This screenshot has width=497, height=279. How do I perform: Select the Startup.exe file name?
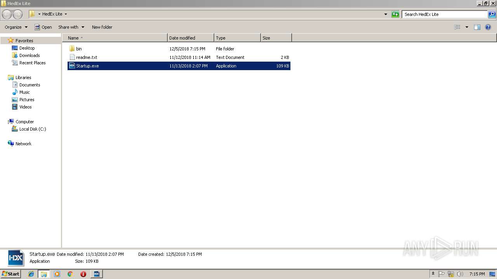point(87,66)
